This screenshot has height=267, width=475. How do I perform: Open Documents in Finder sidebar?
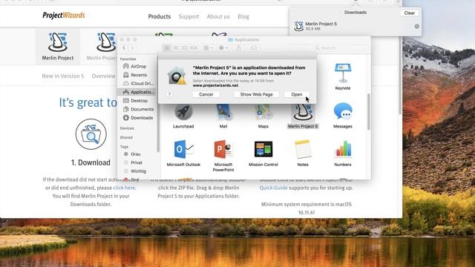click(138, 109)
